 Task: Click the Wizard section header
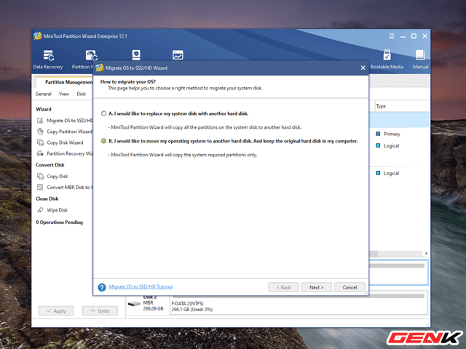(x=44, y=109)
